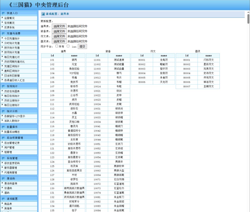The width and height of the screenshot is (250, 212).
Task: Click the icon beside 在线统计 section header
Action: pyautogui.click(x=3, y=86)
